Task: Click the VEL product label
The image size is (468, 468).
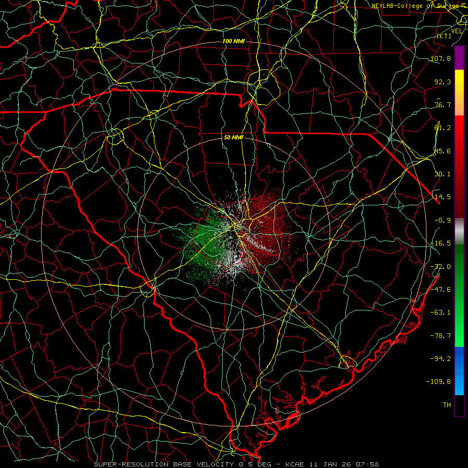Action: (457, 31)
